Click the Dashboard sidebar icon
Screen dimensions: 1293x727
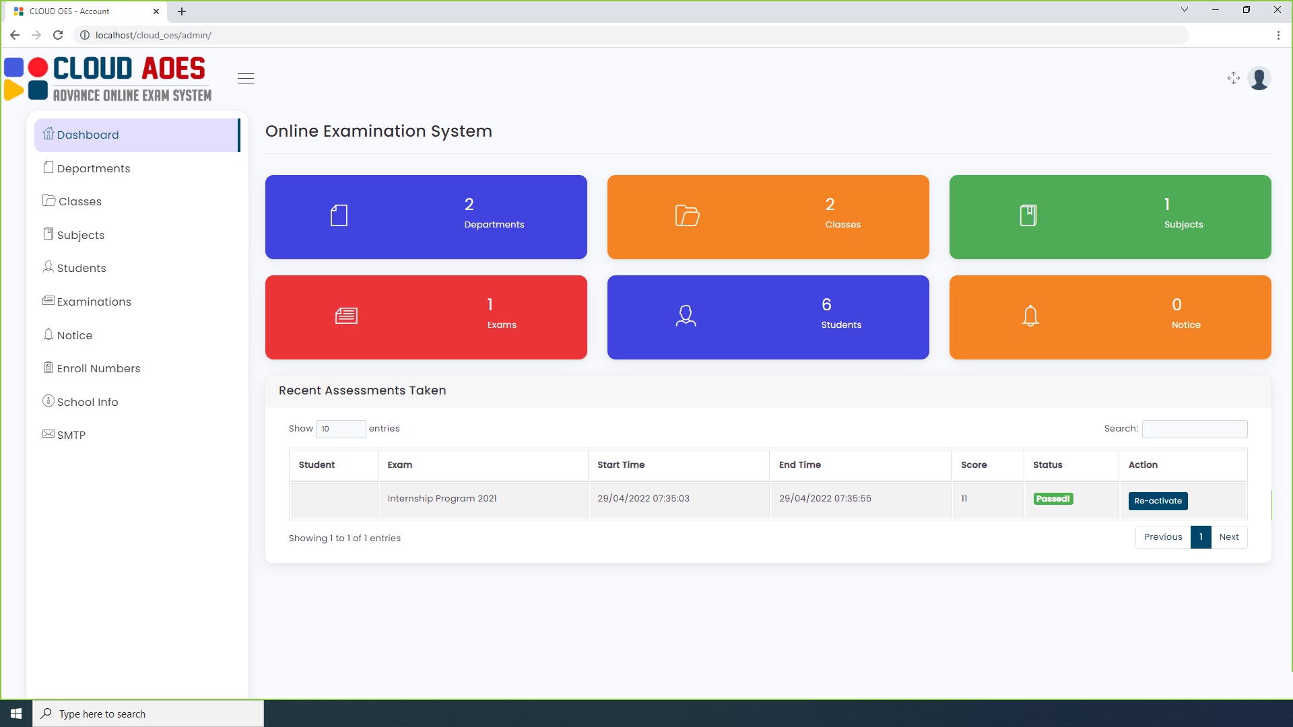pyautogui.click(x=48, y=134)
